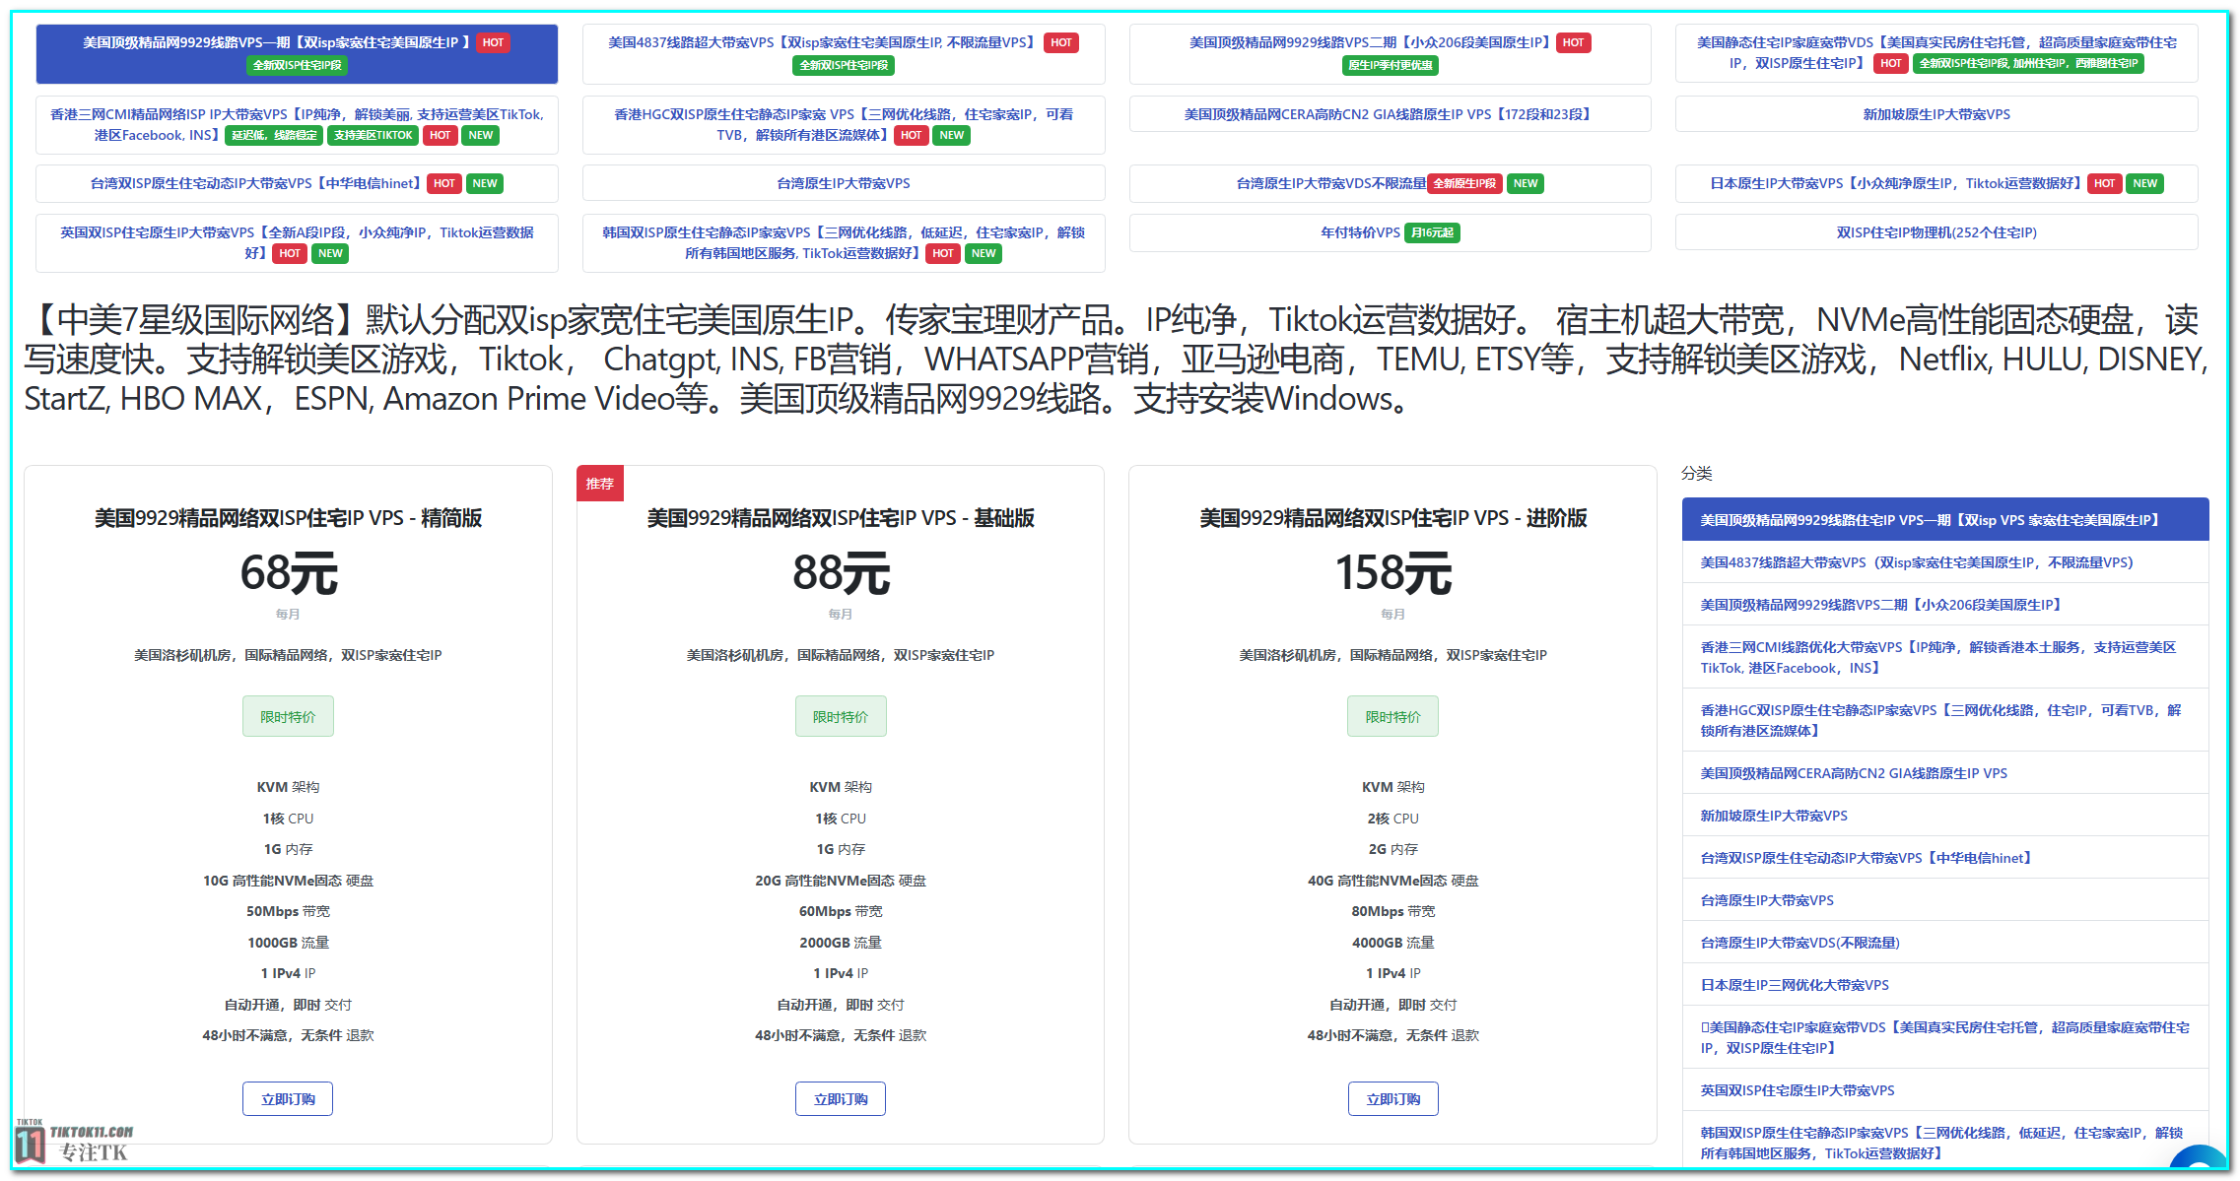Screen dimensions: 2240x1181
Task: Click the 原生IP季付更优惠 green badge
Action: (x=1391, y=66)
